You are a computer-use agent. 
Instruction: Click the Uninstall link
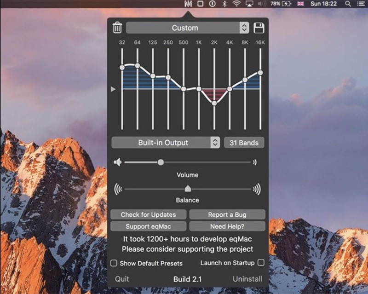pos(247,279)
